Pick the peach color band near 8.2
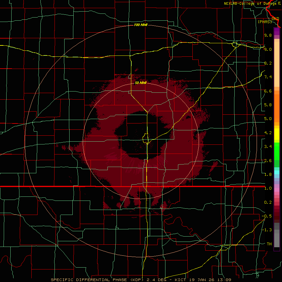The height and width of the screenshot is (282, 282). (x=277, y=65)
